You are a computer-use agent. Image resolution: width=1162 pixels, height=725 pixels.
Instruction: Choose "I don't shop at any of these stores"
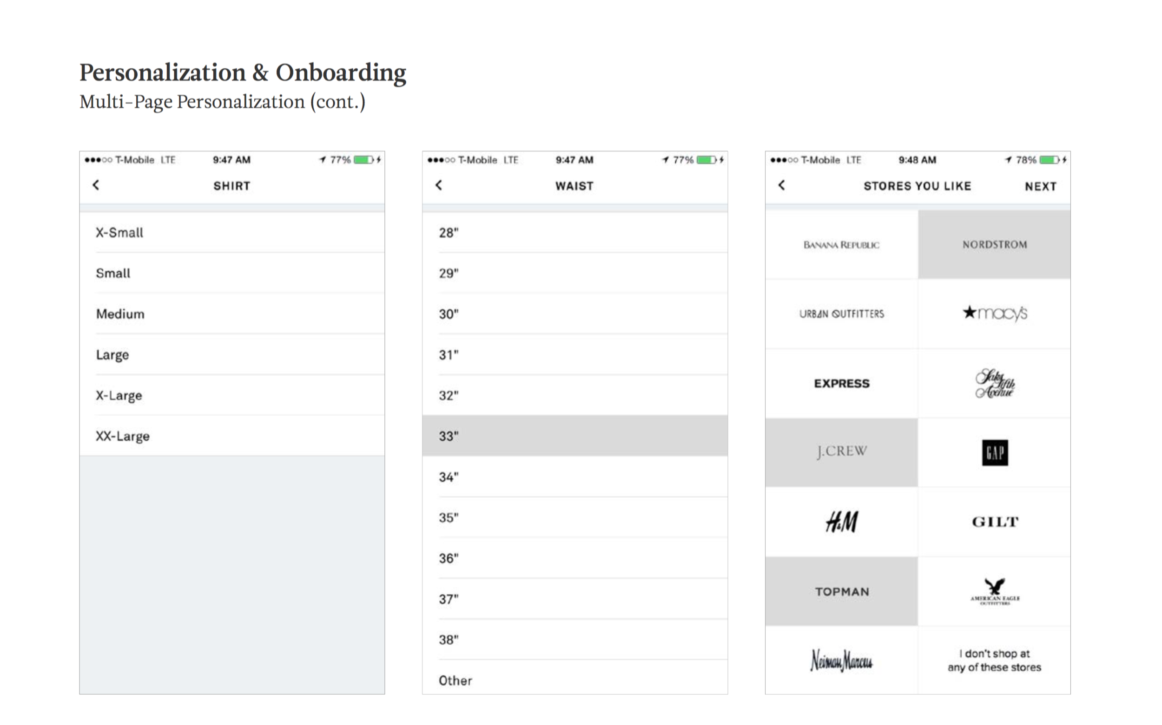coord(995,660)
